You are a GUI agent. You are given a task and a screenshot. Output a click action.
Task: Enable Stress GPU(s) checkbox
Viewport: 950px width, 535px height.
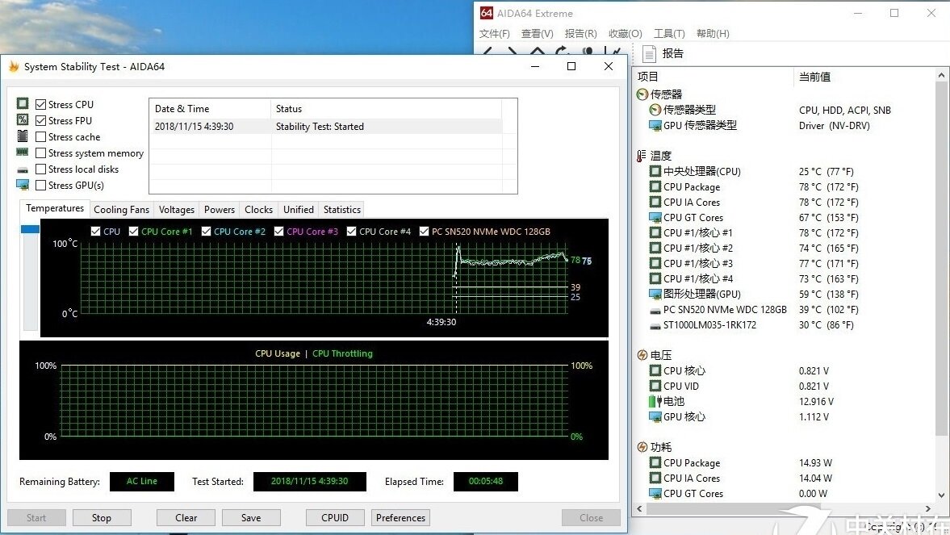point(40,185)
